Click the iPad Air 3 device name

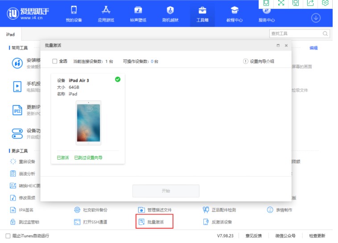(79, 80)
